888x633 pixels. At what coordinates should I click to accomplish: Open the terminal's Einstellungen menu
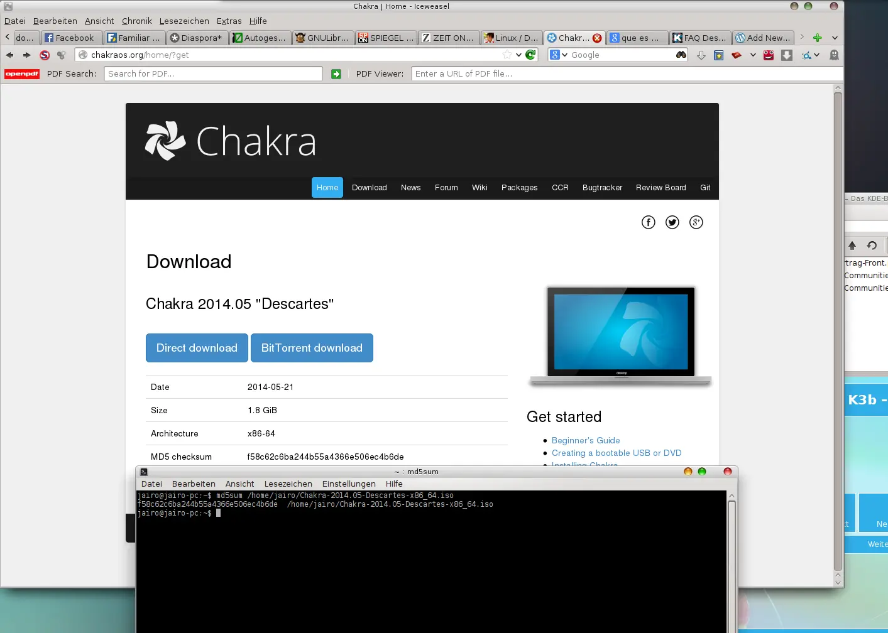tap(349, 484)
